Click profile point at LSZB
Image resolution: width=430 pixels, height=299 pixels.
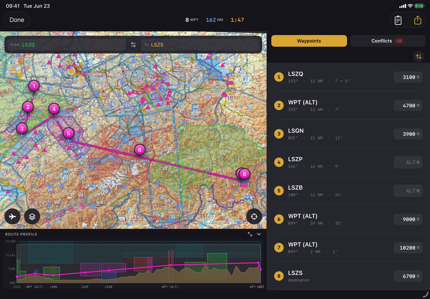click(109, 270)
